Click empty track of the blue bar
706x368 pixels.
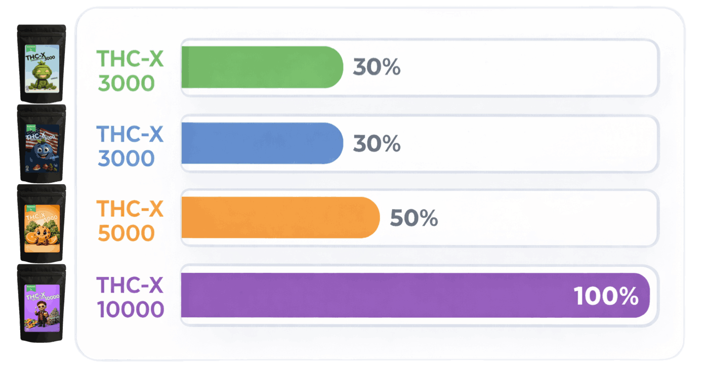[x=526, y=144]
